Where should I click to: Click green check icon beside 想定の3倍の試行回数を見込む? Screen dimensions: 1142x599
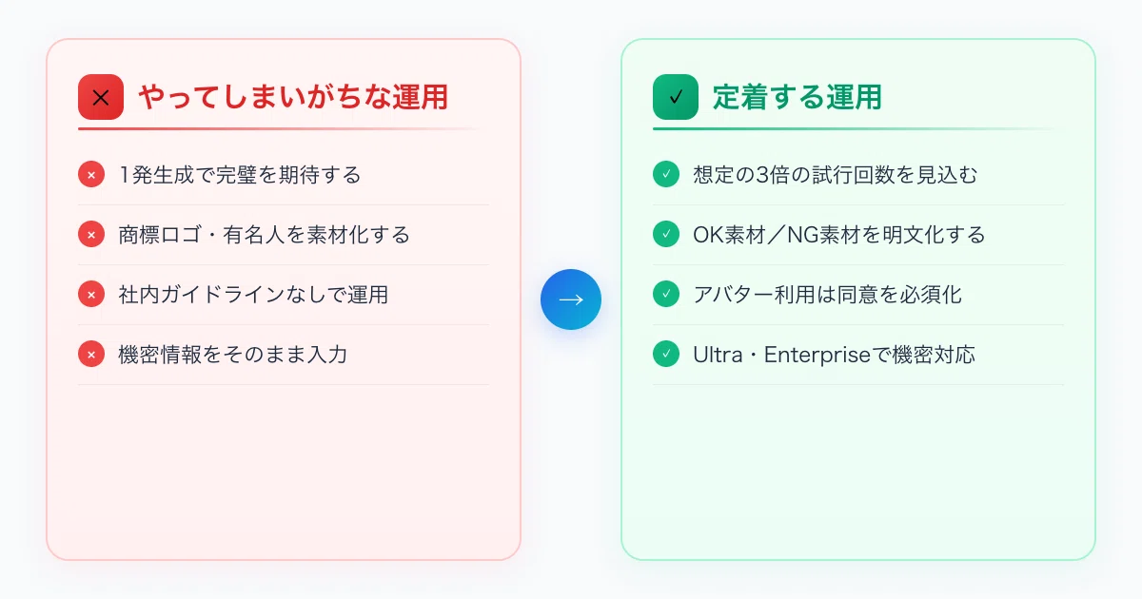click(x=666, y=175)
